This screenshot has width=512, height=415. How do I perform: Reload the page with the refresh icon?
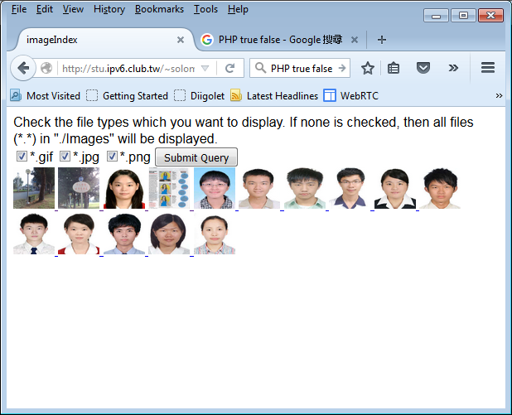pos(229,69)
